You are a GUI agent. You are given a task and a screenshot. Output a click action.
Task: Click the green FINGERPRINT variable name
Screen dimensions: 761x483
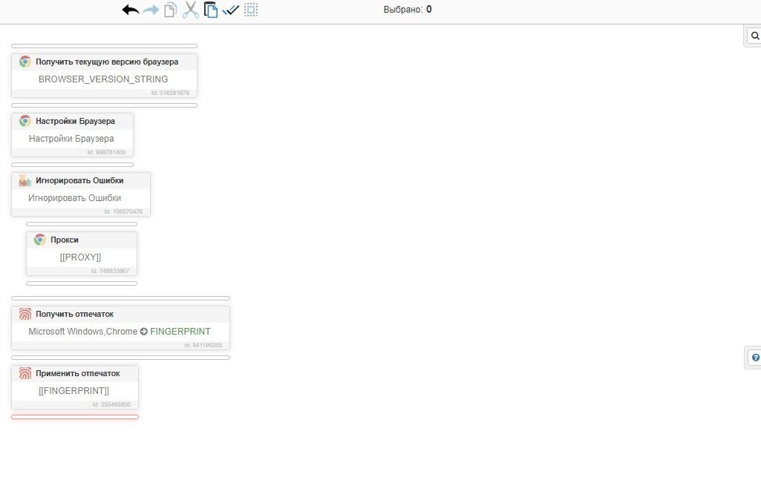180,332
